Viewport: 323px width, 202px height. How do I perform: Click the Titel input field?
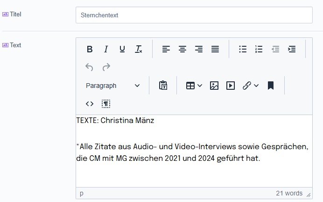[x=194, y=15]
